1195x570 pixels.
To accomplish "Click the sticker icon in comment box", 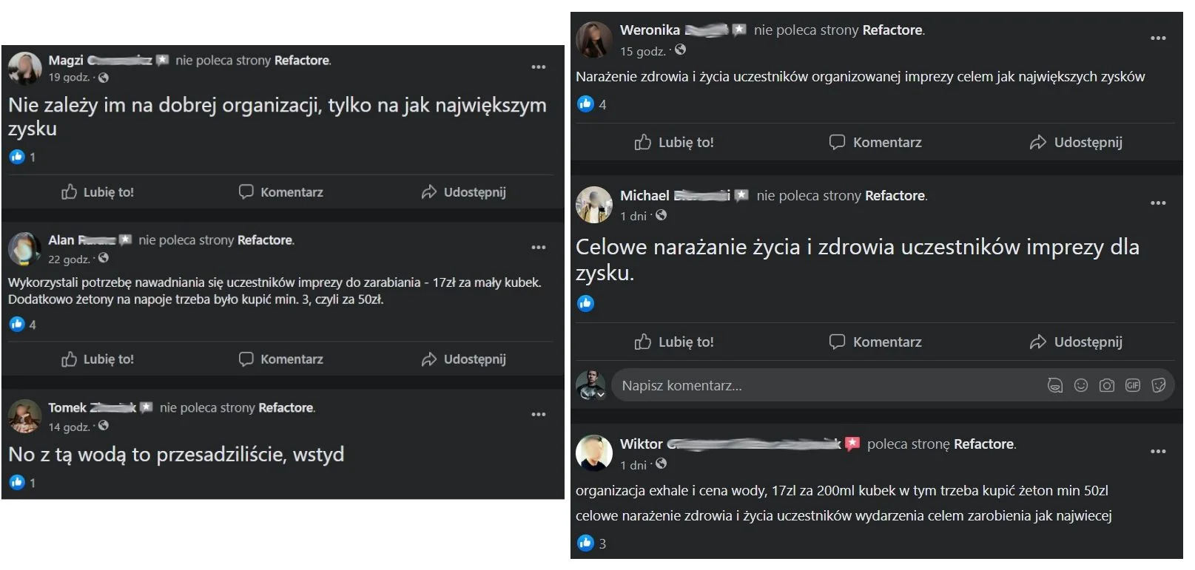I will click(x=1159, y=385).
